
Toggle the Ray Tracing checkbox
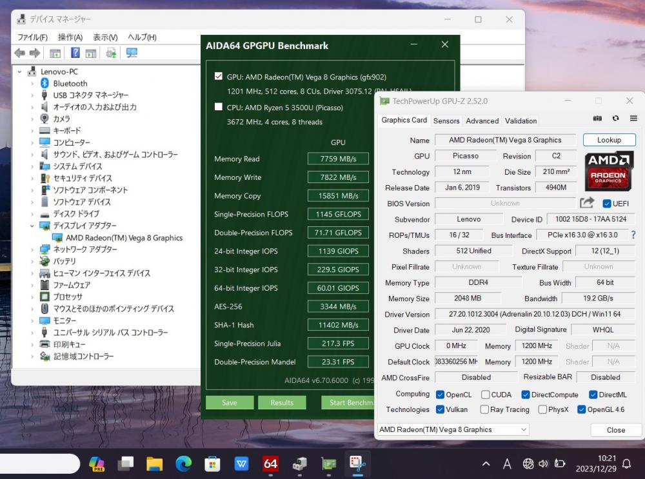click(484, 409)
